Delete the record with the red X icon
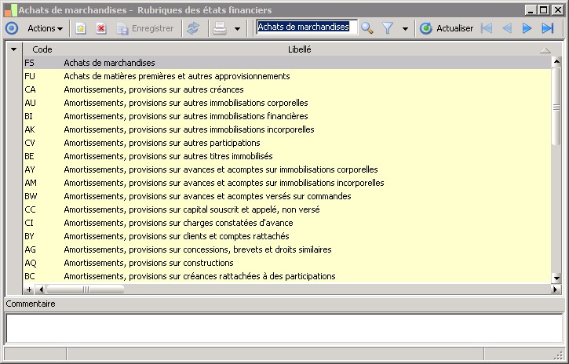The width and height of the screenshot is (569, 364). 101,28
